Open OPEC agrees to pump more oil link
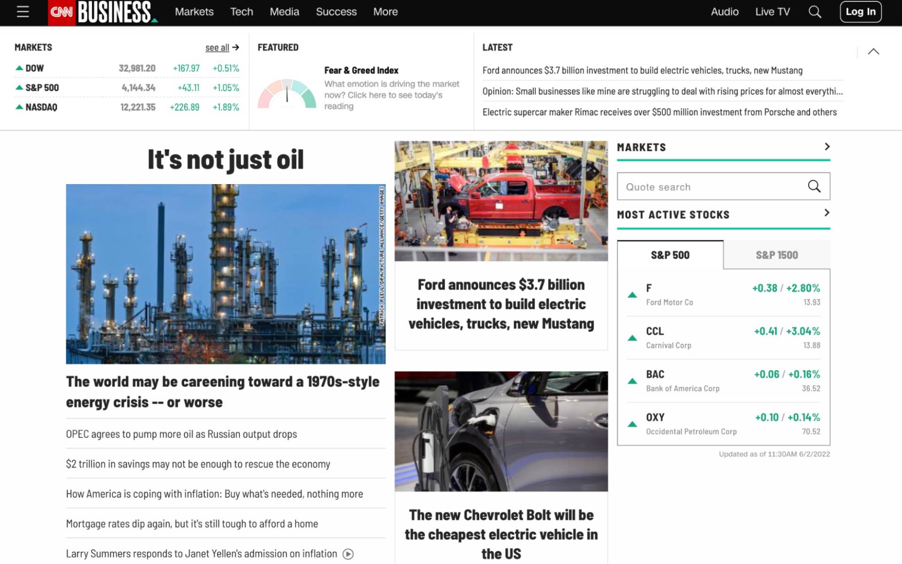 (x=181, y=434)
